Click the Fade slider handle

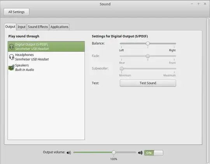pos(148,56)
